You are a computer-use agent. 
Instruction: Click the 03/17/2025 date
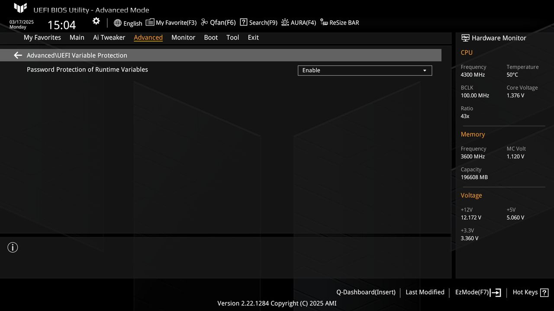click(x=22, y=22)
